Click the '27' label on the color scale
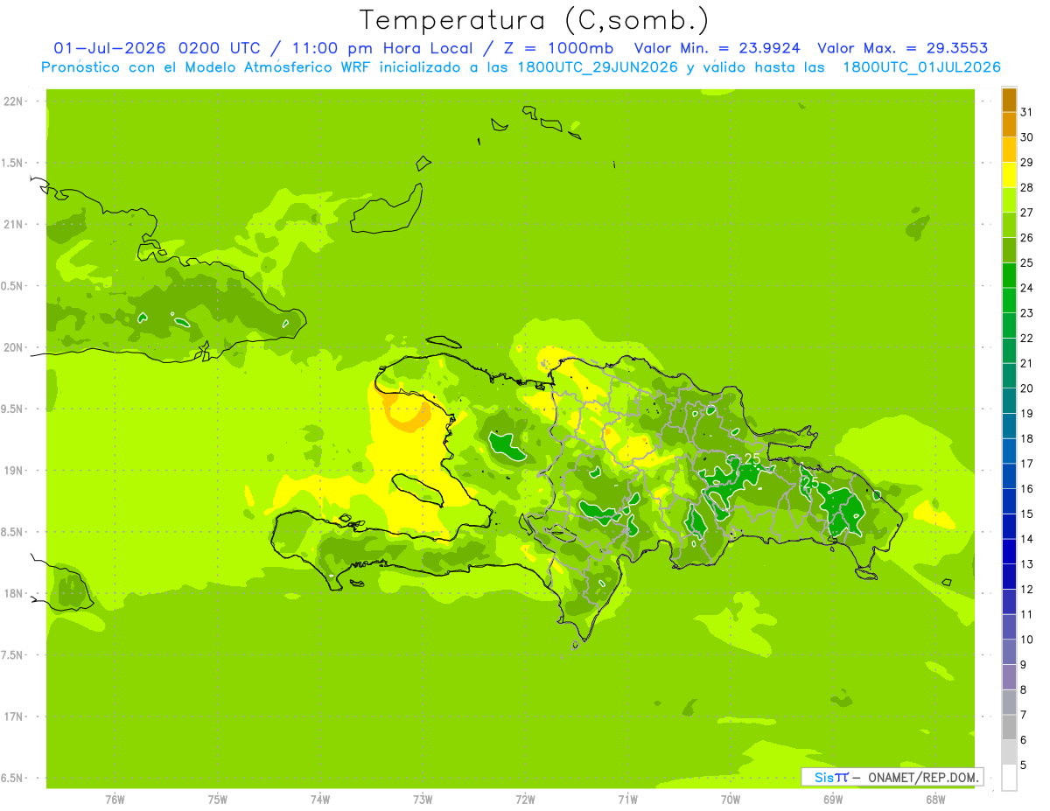Image resolution: width=1050 pixels, height=811 pixels. tap(1027, 213)
